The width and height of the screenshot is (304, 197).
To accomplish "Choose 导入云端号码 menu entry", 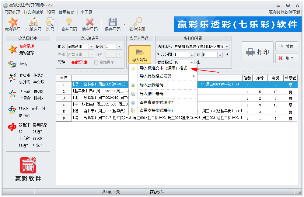I will click(x=163, y=85).
